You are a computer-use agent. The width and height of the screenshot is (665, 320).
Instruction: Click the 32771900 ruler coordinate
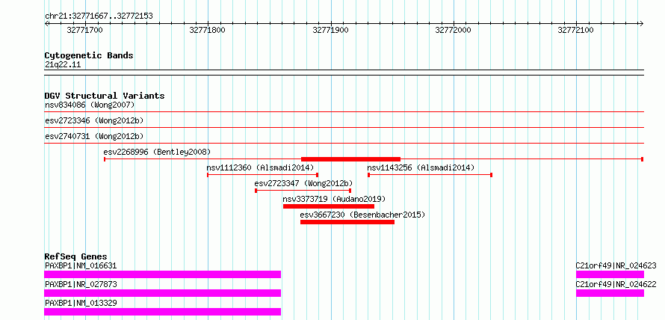330,30
